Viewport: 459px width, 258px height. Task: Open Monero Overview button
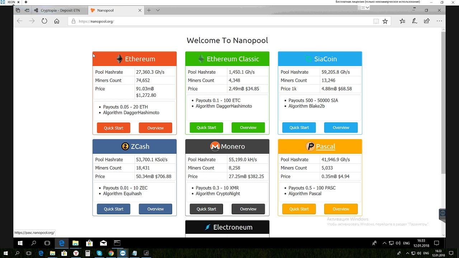pyautogui.click(x=248, y=209)
